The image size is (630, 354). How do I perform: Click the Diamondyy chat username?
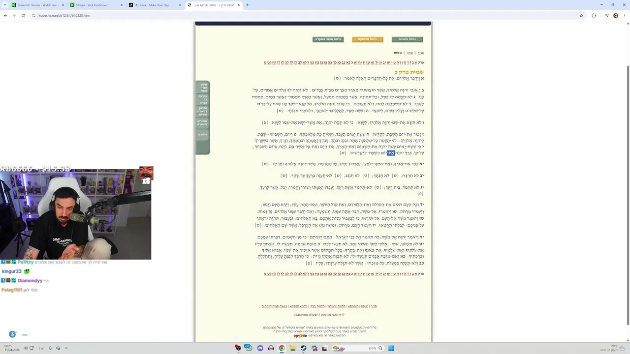pyautogui.click(x=30, y=281)
